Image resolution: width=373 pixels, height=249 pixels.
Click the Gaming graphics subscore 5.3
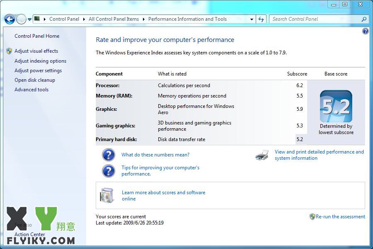click(300, 126)
